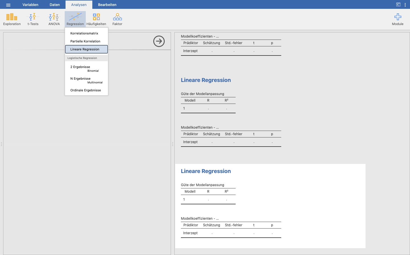
Task: Click the Modell header in the middle analysis
Action: (x=190, y=100)
